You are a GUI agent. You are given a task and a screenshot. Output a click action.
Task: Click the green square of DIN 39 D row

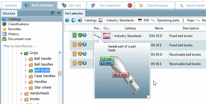pos(74,35)
